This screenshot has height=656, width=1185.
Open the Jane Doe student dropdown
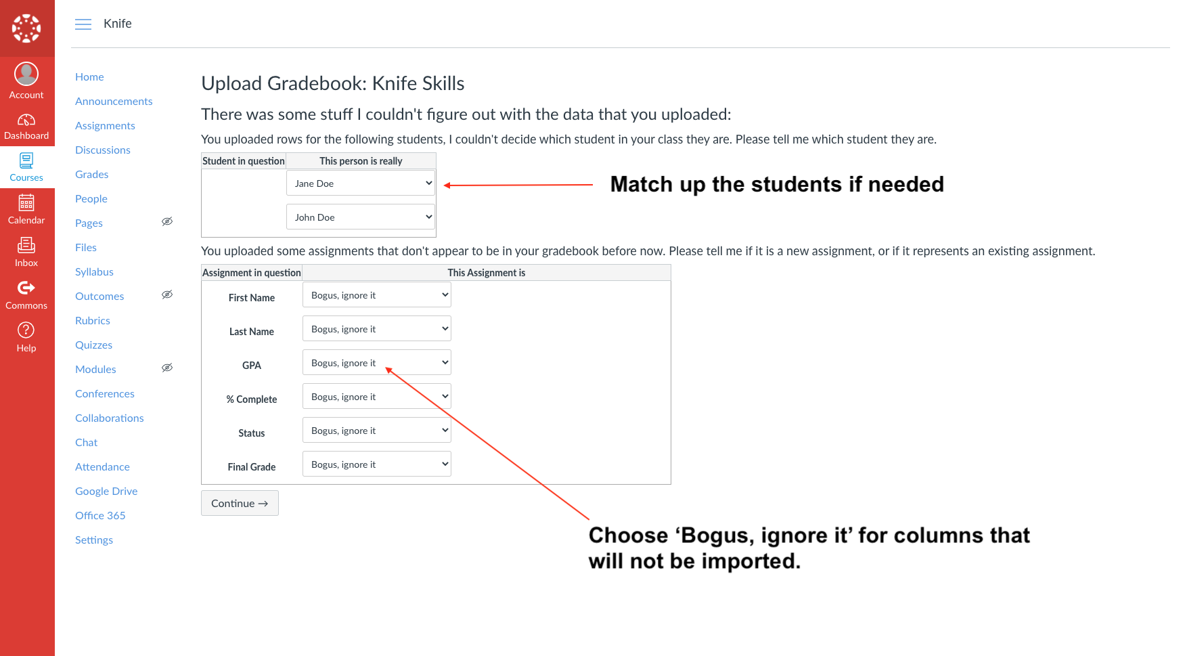361,183
